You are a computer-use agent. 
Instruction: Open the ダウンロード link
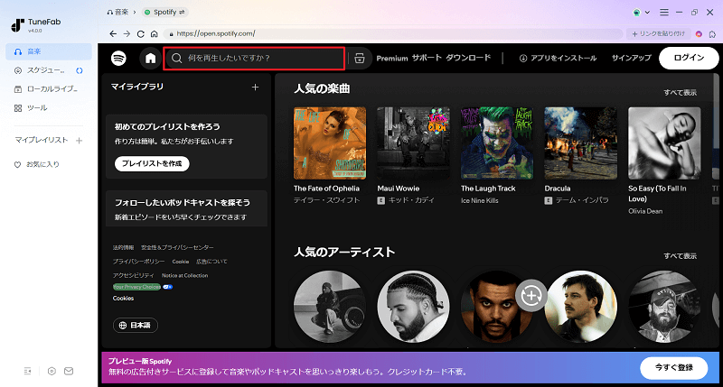point(468,58)
